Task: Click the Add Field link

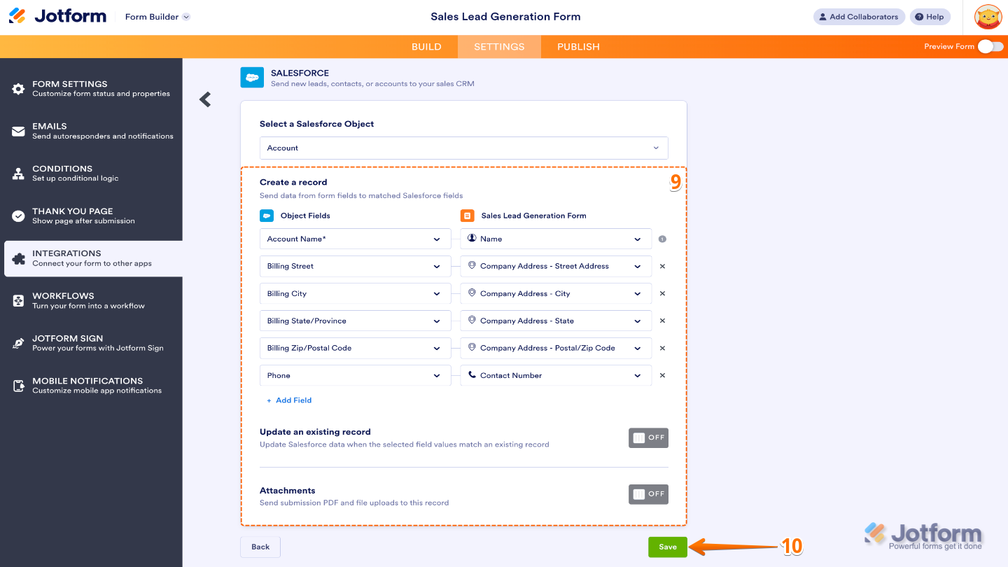Action: point(290,400)
